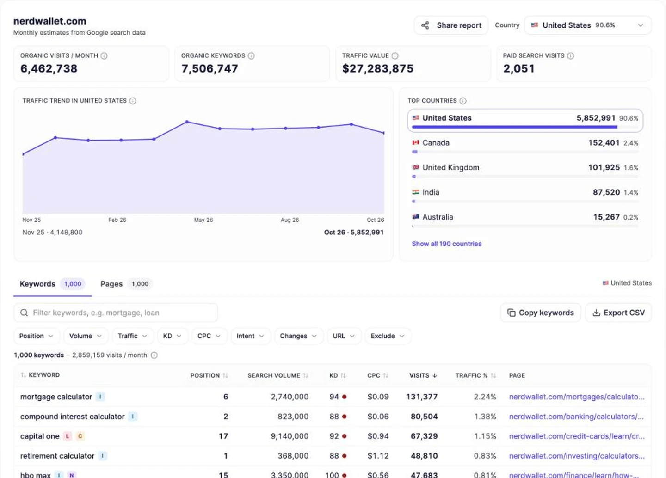
Task: Click the Copy keywords button
Action: (540, 313)
